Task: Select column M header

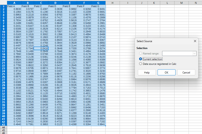Action: coord(182,3)
